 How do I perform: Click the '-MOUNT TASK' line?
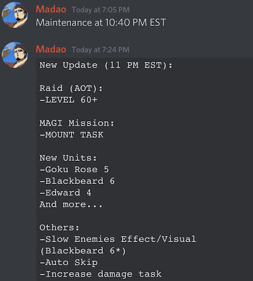click(x=71, y=135)
